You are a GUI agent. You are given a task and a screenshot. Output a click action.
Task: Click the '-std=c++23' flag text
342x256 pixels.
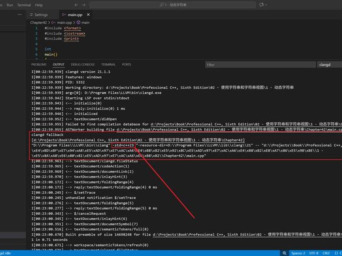coord(123,145)
